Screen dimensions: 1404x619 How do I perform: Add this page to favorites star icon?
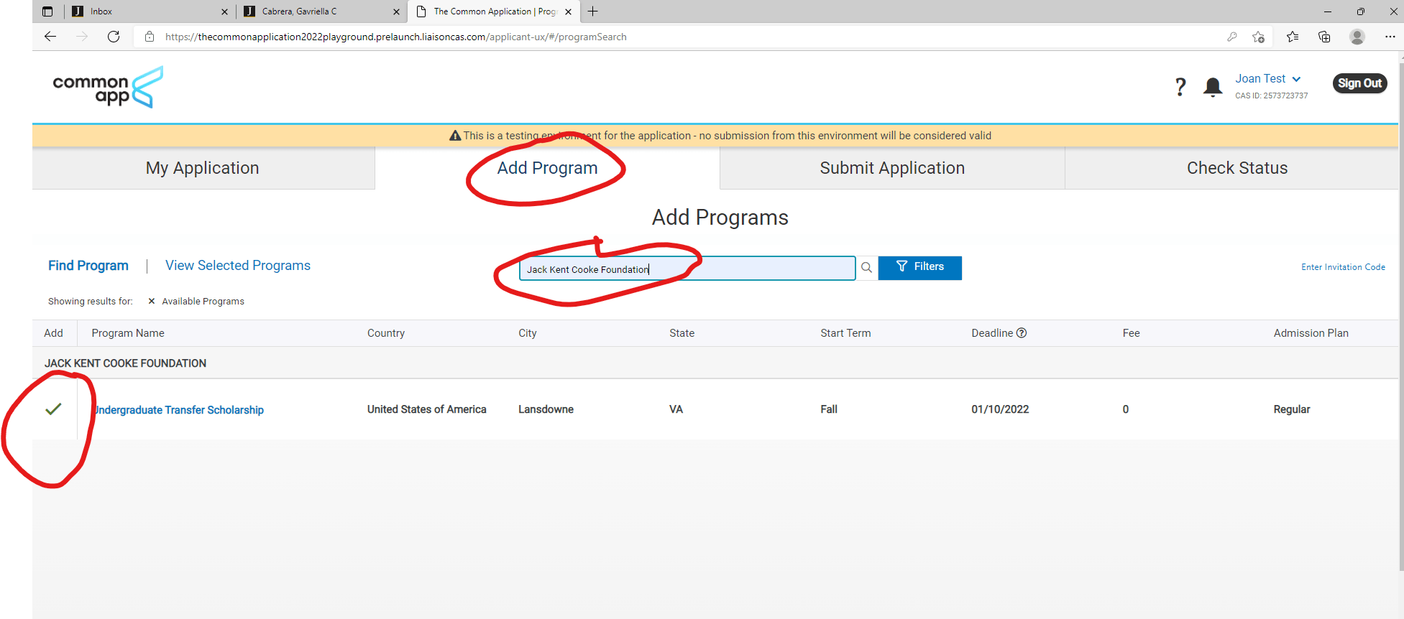[x=1258, y=37]
